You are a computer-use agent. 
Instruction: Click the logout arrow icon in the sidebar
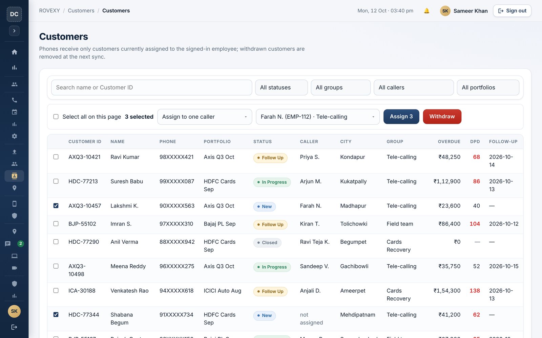pos(14,327)
